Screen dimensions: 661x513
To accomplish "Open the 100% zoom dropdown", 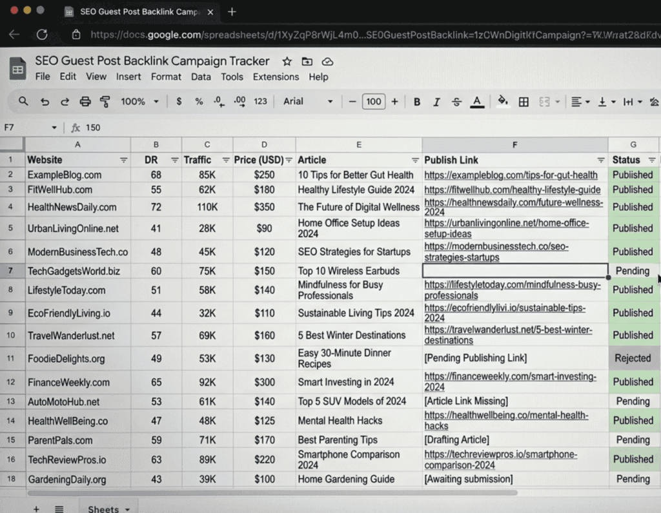I will pos(139,102).
